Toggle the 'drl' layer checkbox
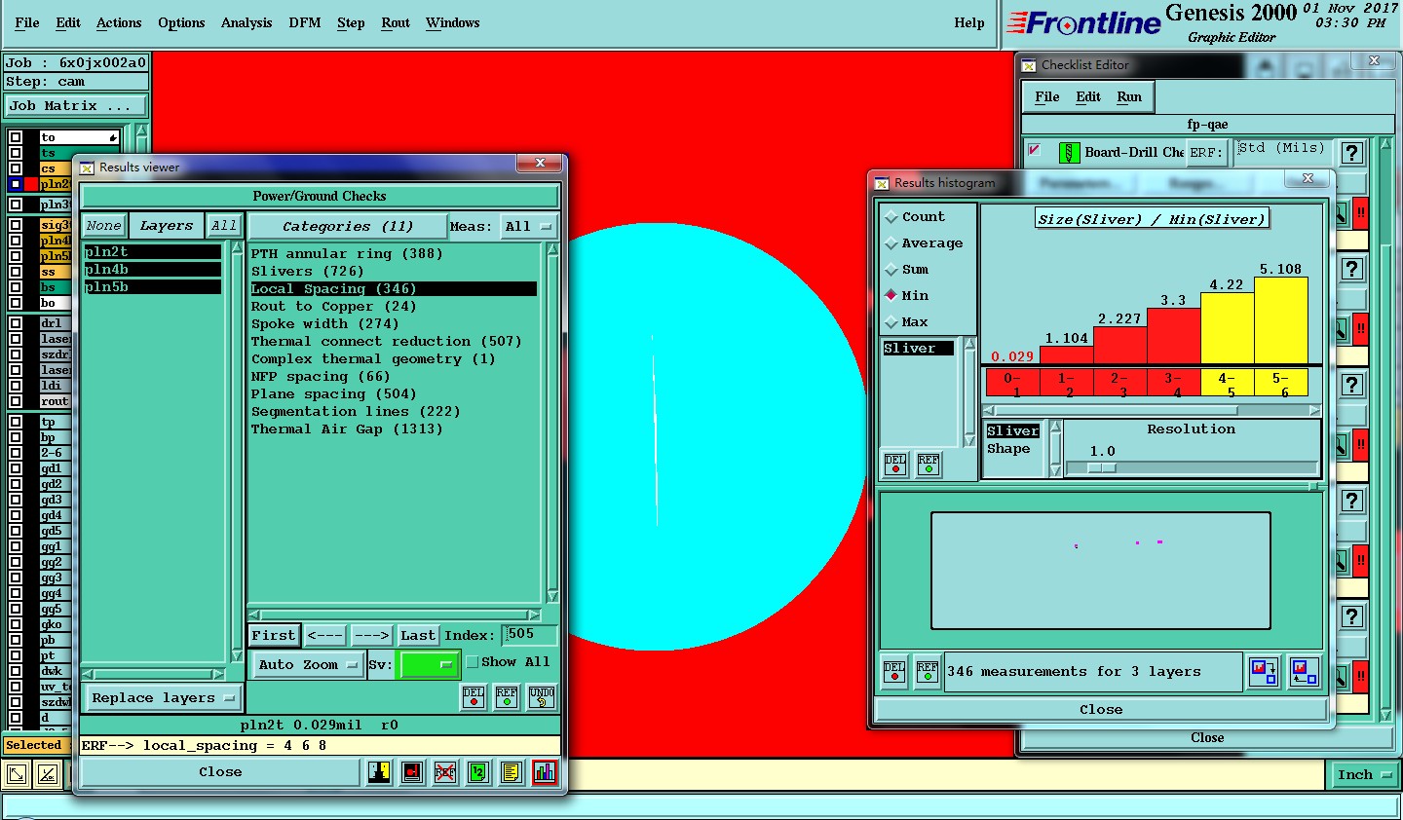The height and width of the screenshot is (820, 1403). click(16, 323)
